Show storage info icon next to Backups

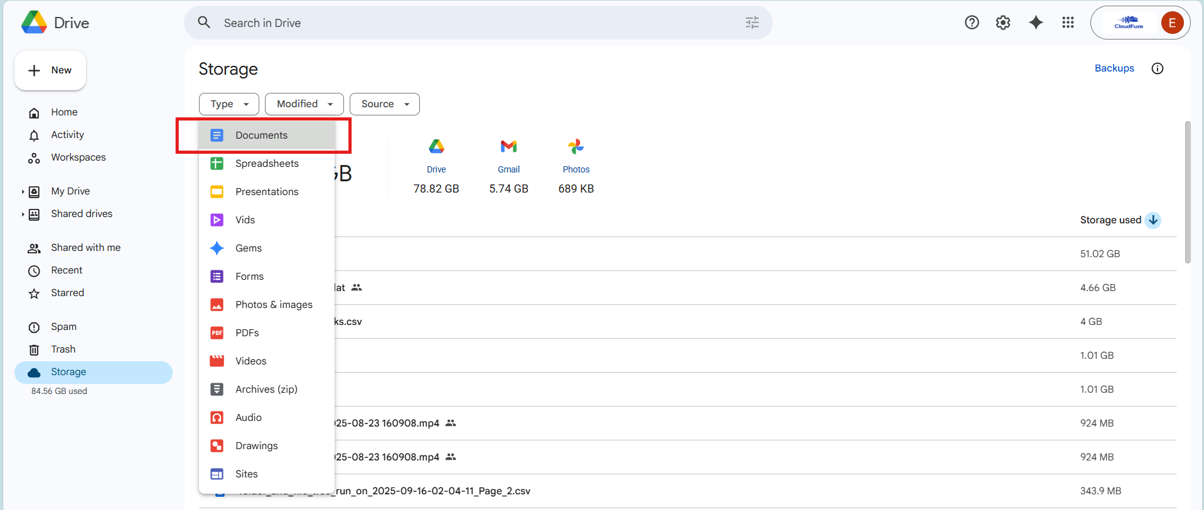pyautogui.click(x=1158, y=68)
